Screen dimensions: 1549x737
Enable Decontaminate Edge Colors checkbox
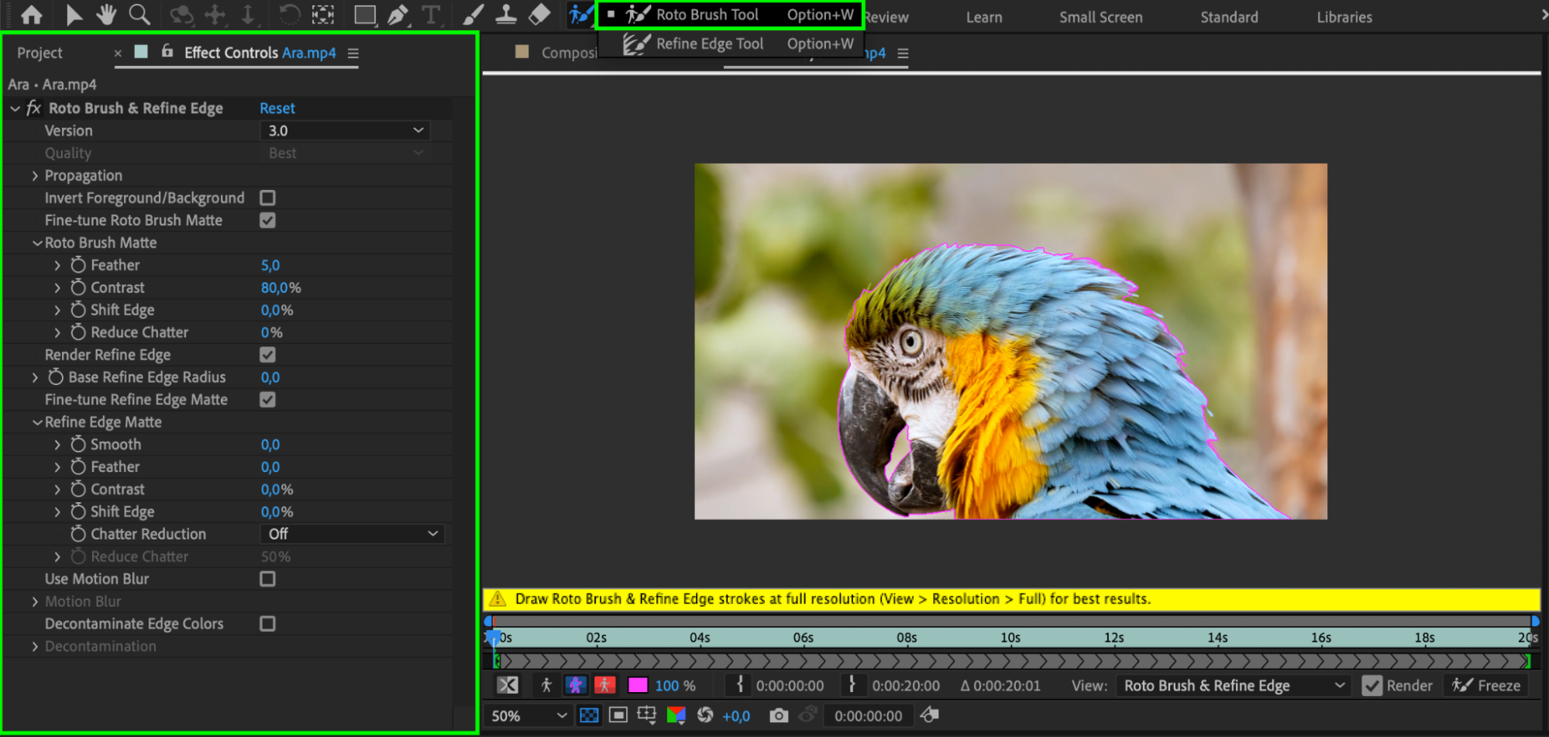click(x=267, y=624)
